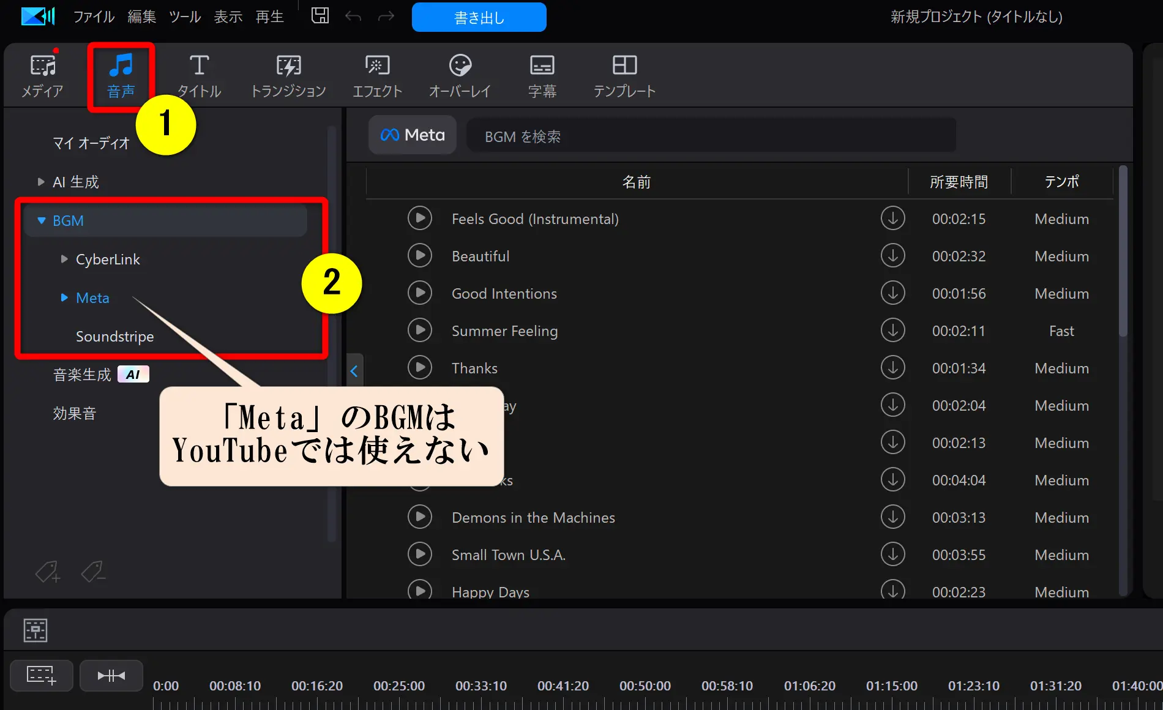Collapse the library side panel arrow
The width and height of the screenshot is (1163, 710).
coord(354,371)
